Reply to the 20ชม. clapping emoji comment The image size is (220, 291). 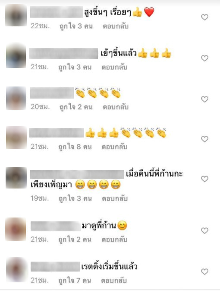click(x=116, y=107)
